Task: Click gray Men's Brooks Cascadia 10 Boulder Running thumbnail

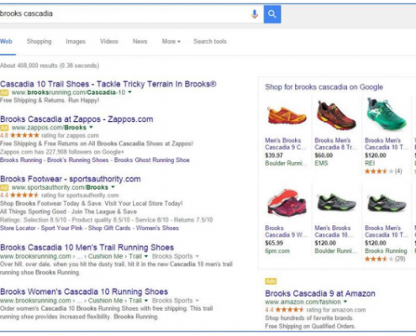Action: (336, 203)
